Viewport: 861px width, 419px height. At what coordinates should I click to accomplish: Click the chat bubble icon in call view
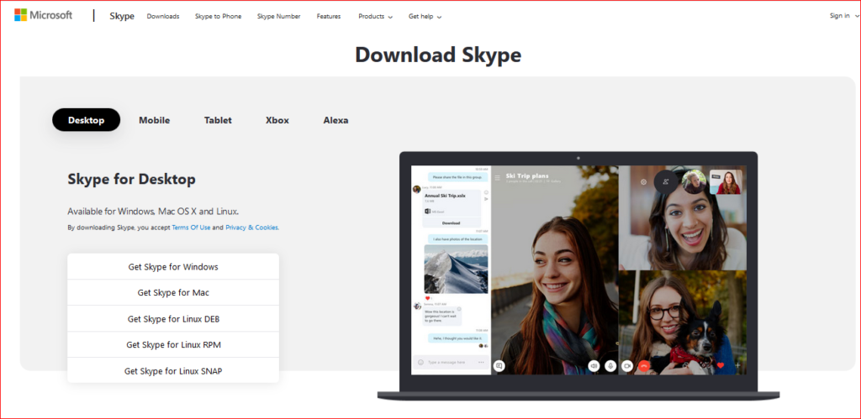(x=499, y=365)
